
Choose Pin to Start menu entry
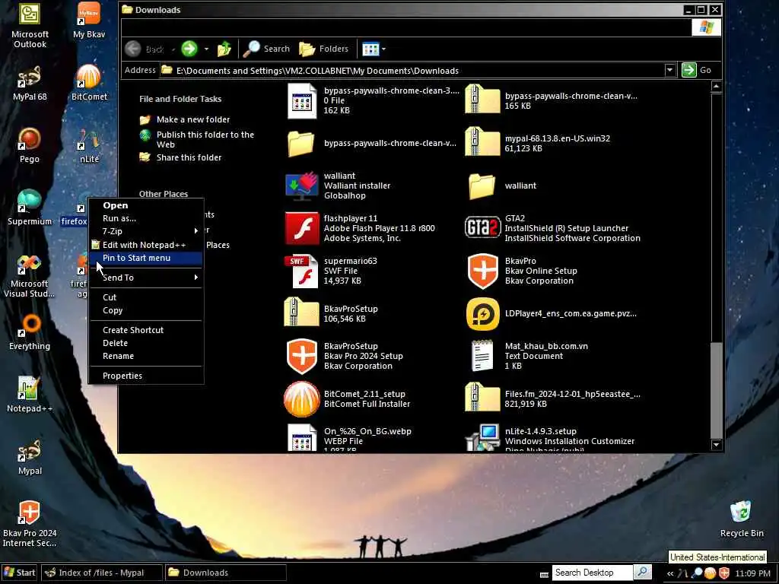146,258
